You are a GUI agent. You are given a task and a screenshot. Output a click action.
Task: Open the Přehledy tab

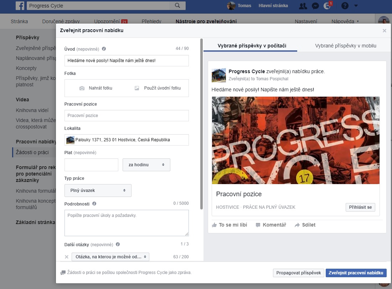[x=151, y=21]
